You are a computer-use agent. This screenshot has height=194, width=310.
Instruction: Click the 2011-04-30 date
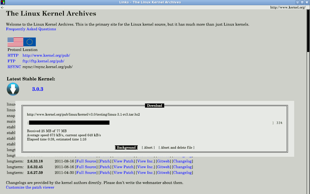pyautogui.click(x=64, y=173)
